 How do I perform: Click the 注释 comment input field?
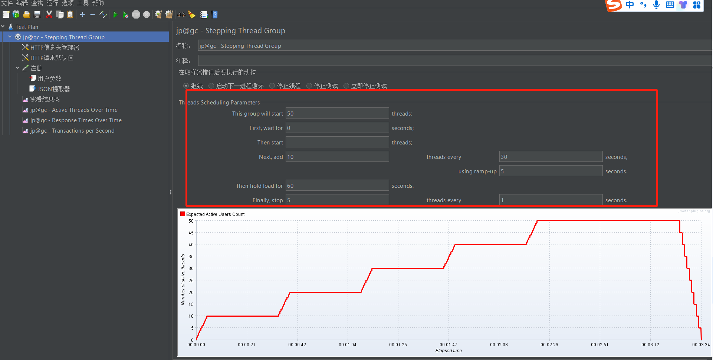455,60
